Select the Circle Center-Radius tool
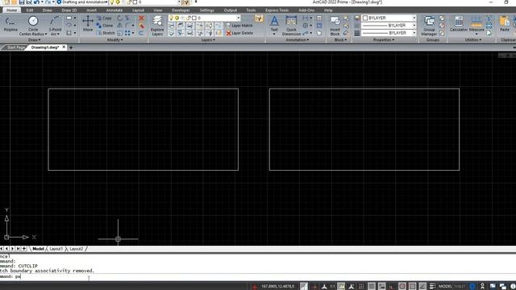516x290 pixels. (33, 26)
